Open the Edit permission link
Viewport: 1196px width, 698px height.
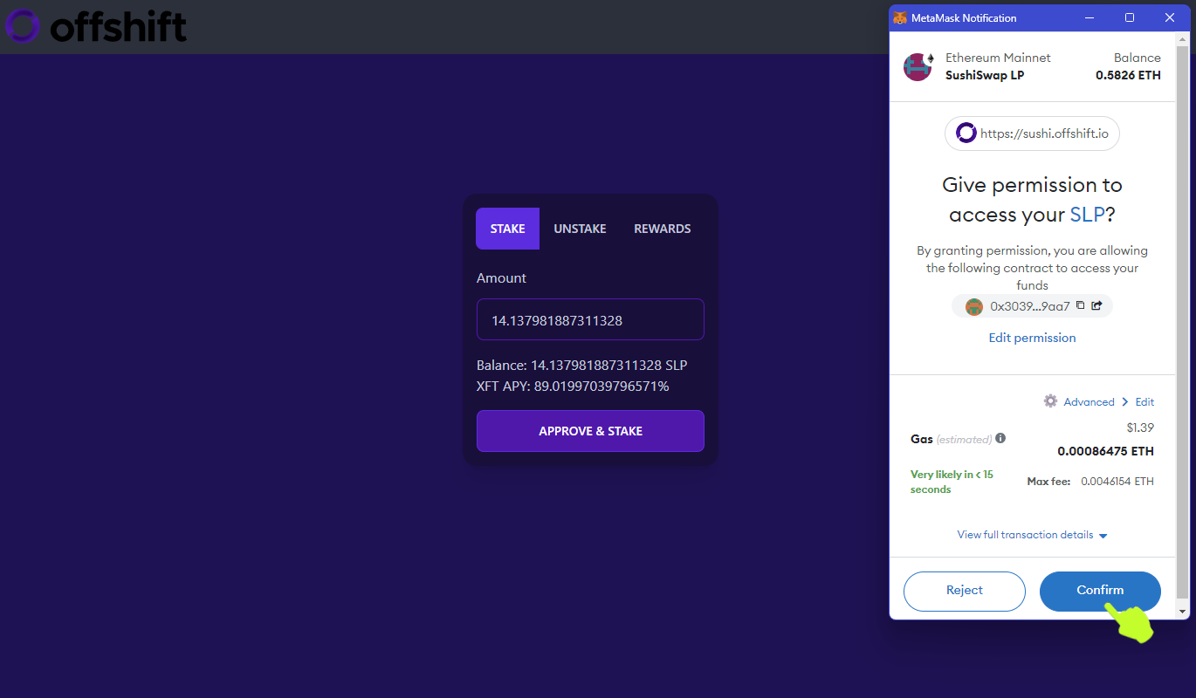pyautogui.click(x=1032, y=338)
